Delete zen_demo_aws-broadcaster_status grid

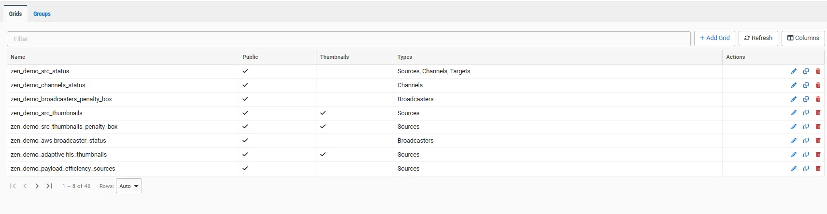(x=818, y=141)
